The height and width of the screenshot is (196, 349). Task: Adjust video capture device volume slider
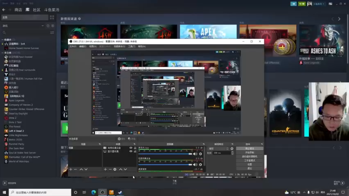coord(165,165)
